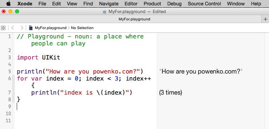The height and width of the screenshot is (129, 269).
Task: Open the Xcode application menu
Action: [25, 4]
